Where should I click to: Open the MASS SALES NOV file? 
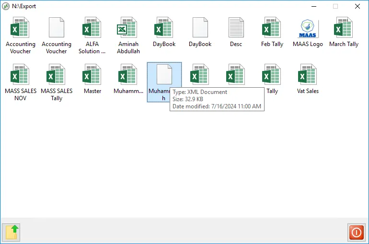[21, 75]
